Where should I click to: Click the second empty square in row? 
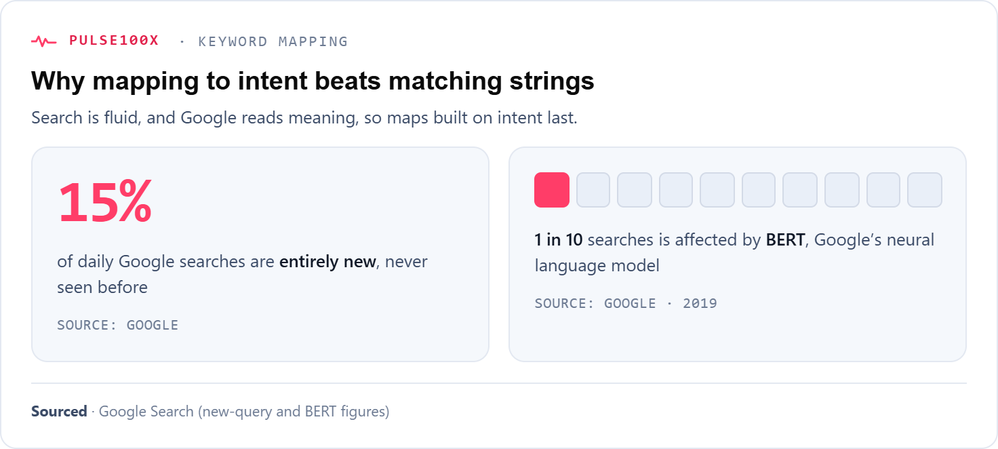tap(593, 190)
